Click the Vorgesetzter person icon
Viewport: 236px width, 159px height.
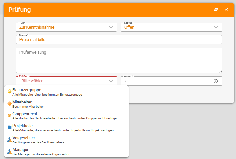point(10,139)
